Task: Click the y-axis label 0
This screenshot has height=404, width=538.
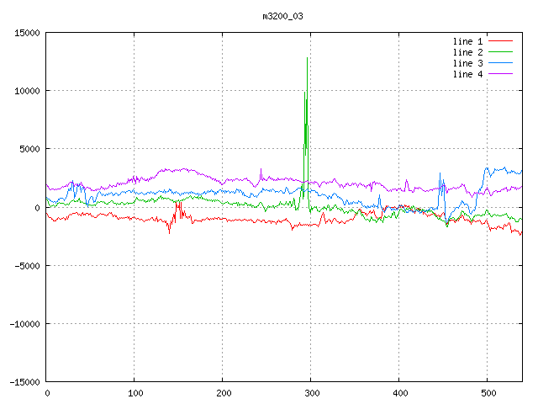Action: coord(37,208)
